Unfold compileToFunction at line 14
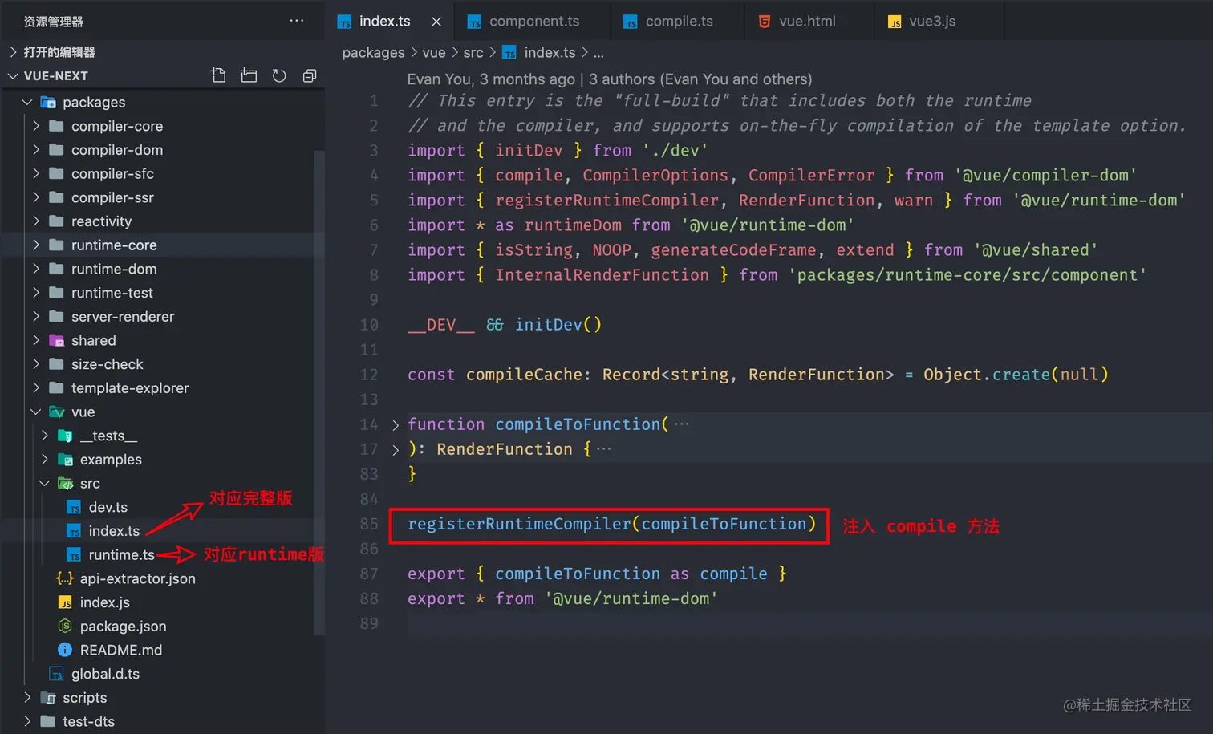This screenshot has width=1213, height=734. coord(395,424)
